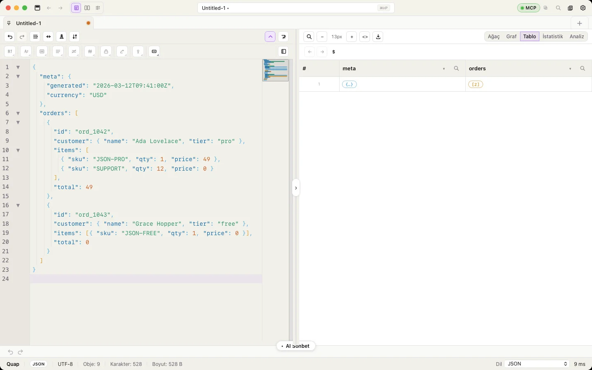Open search with the magnifier icon in viewer
Image resolution: width=592 pixels, height=370 pixels.
pos(309,37)
